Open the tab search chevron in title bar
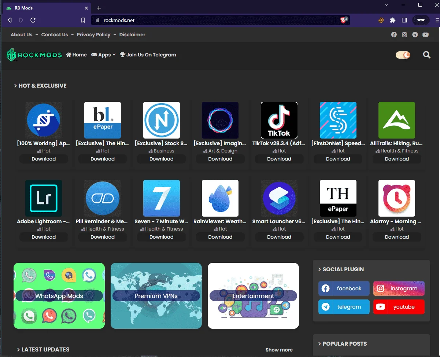This screenshot has width=440, height=357. 387,5
